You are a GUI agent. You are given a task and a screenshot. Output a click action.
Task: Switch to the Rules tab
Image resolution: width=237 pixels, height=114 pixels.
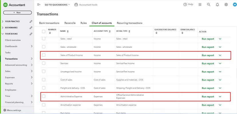click(x=84, y=23)
